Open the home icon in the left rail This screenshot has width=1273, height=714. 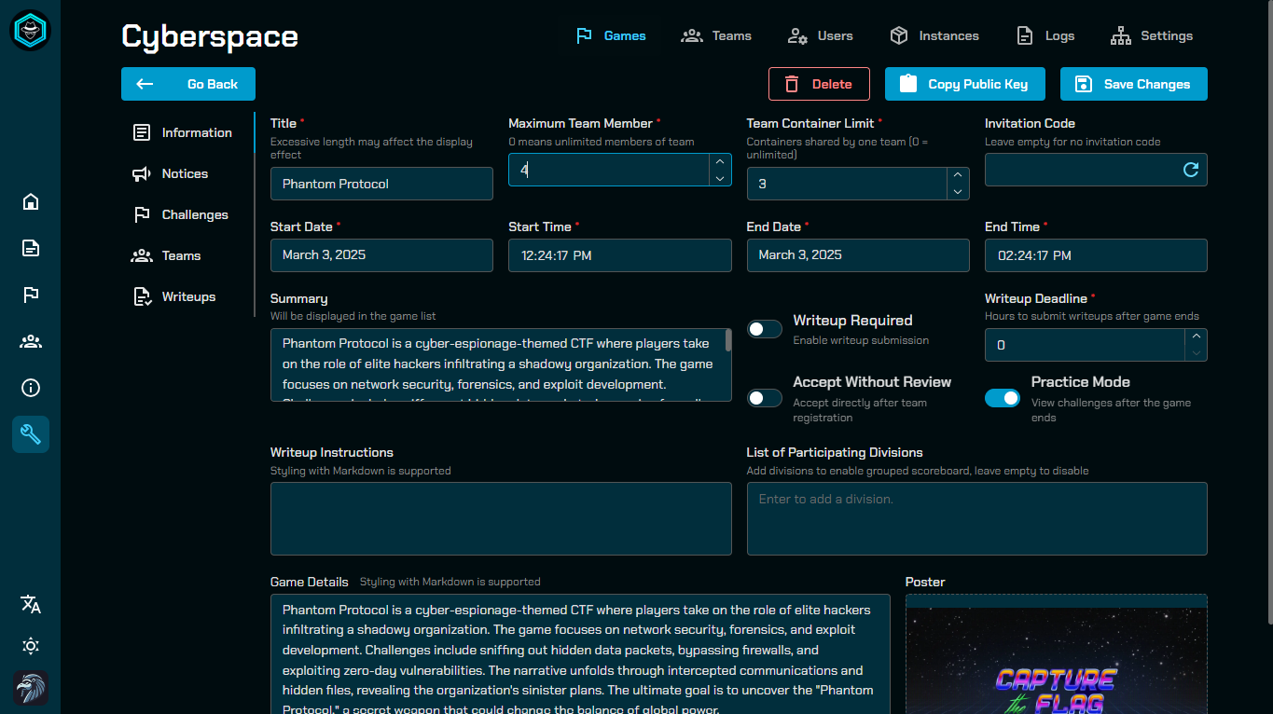(x=30, y=201)
